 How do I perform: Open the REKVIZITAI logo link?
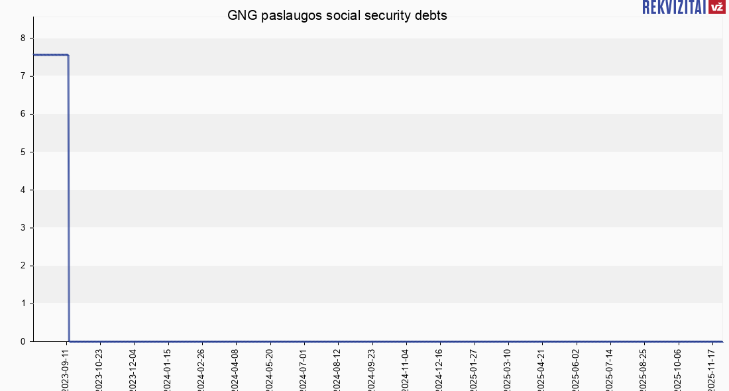674,7
